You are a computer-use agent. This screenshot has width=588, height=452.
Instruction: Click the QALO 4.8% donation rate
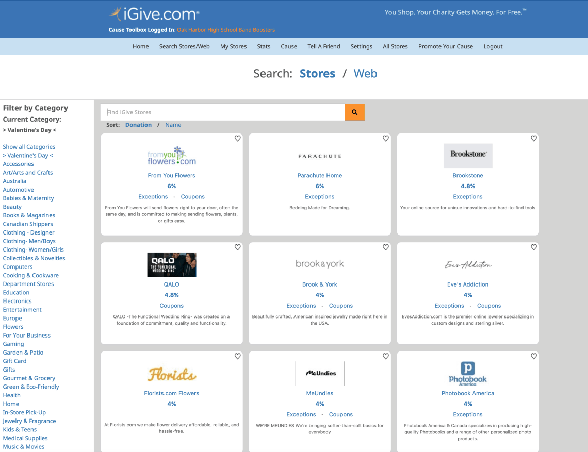point(171,295)
